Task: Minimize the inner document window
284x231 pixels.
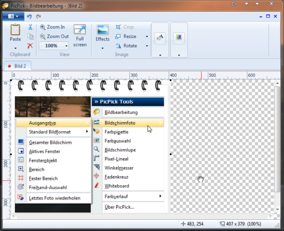Action: pyautogui.click(x=261, y=16)
